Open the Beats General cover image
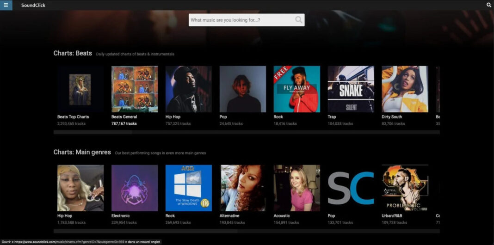This screenshot has height=245, width=494. 135,89
